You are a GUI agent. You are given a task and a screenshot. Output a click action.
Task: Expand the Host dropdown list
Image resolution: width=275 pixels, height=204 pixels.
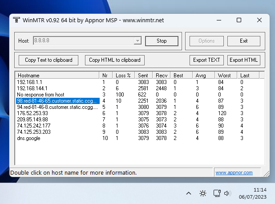[137, 41]
